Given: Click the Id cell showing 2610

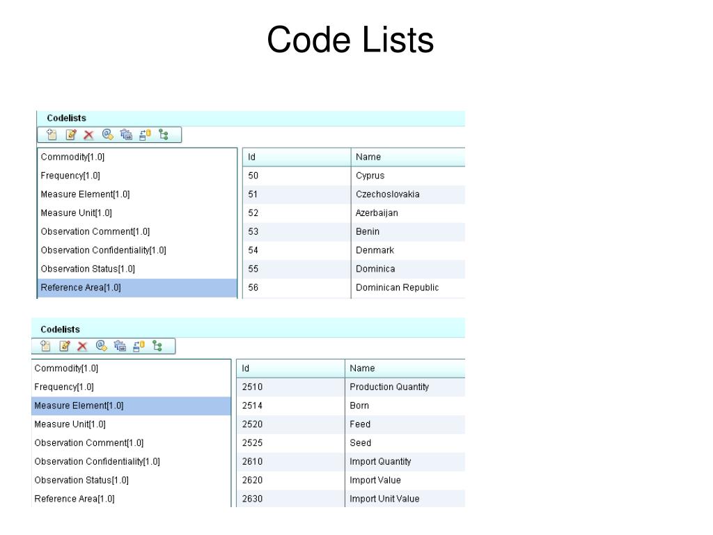Looking at the screenshot, I should pos(290,462).
